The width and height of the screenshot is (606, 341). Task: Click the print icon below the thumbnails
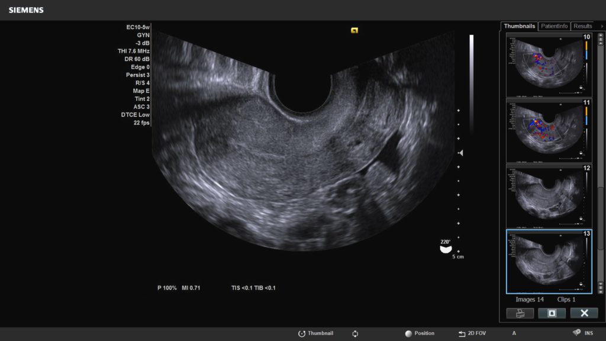click(x=520, y=313)
